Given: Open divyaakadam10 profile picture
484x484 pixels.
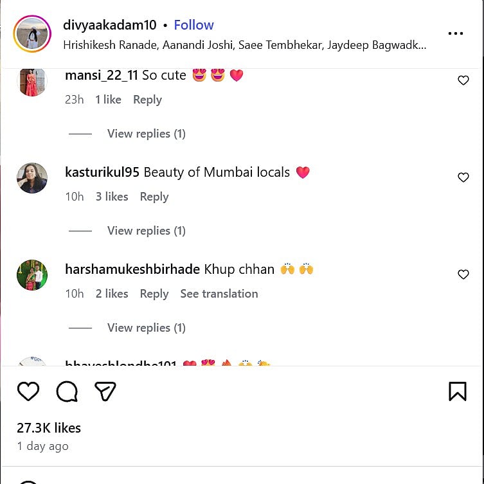Looking at the screenshot, I should 32,33.
